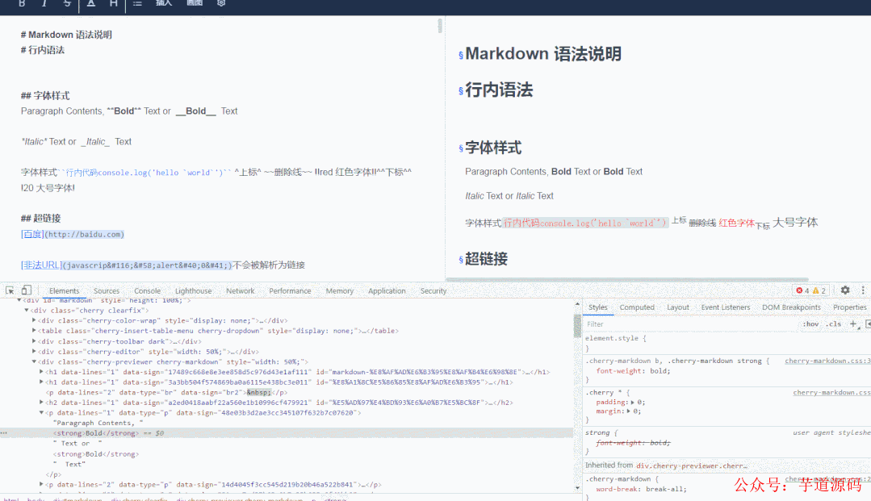The height and width of the screenshot is (501, 871).
Task: Expand the padding shorthand property
Action: (632, 402)
